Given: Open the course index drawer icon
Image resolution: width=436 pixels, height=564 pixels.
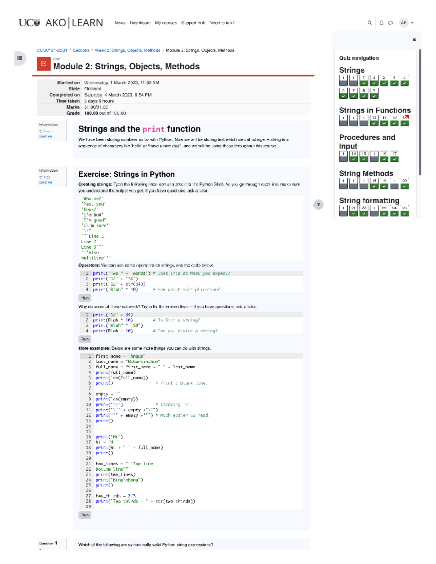Looking at the screenshot, I should pos(20,58).
